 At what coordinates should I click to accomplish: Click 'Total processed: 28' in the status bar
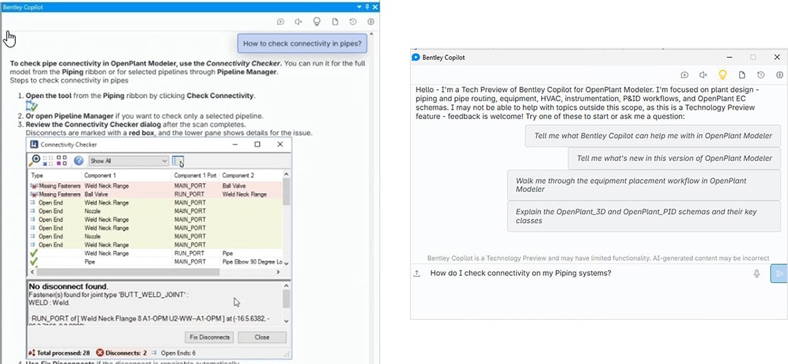coord(60,353)
